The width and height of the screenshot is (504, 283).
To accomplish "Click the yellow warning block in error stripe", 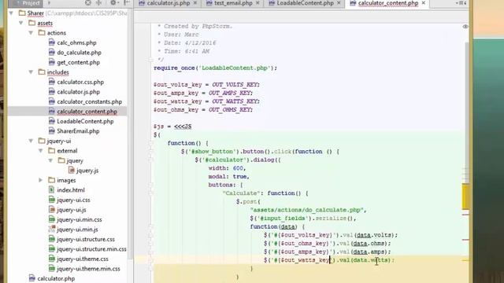I will click(465, 196).
